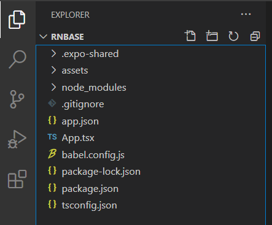Open the .gitignore file

pos(83,104)
